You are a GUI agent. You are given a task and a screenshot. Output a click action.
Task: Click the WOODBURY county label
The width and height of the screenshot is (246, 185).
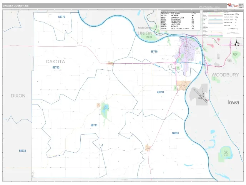click(225, 75)
